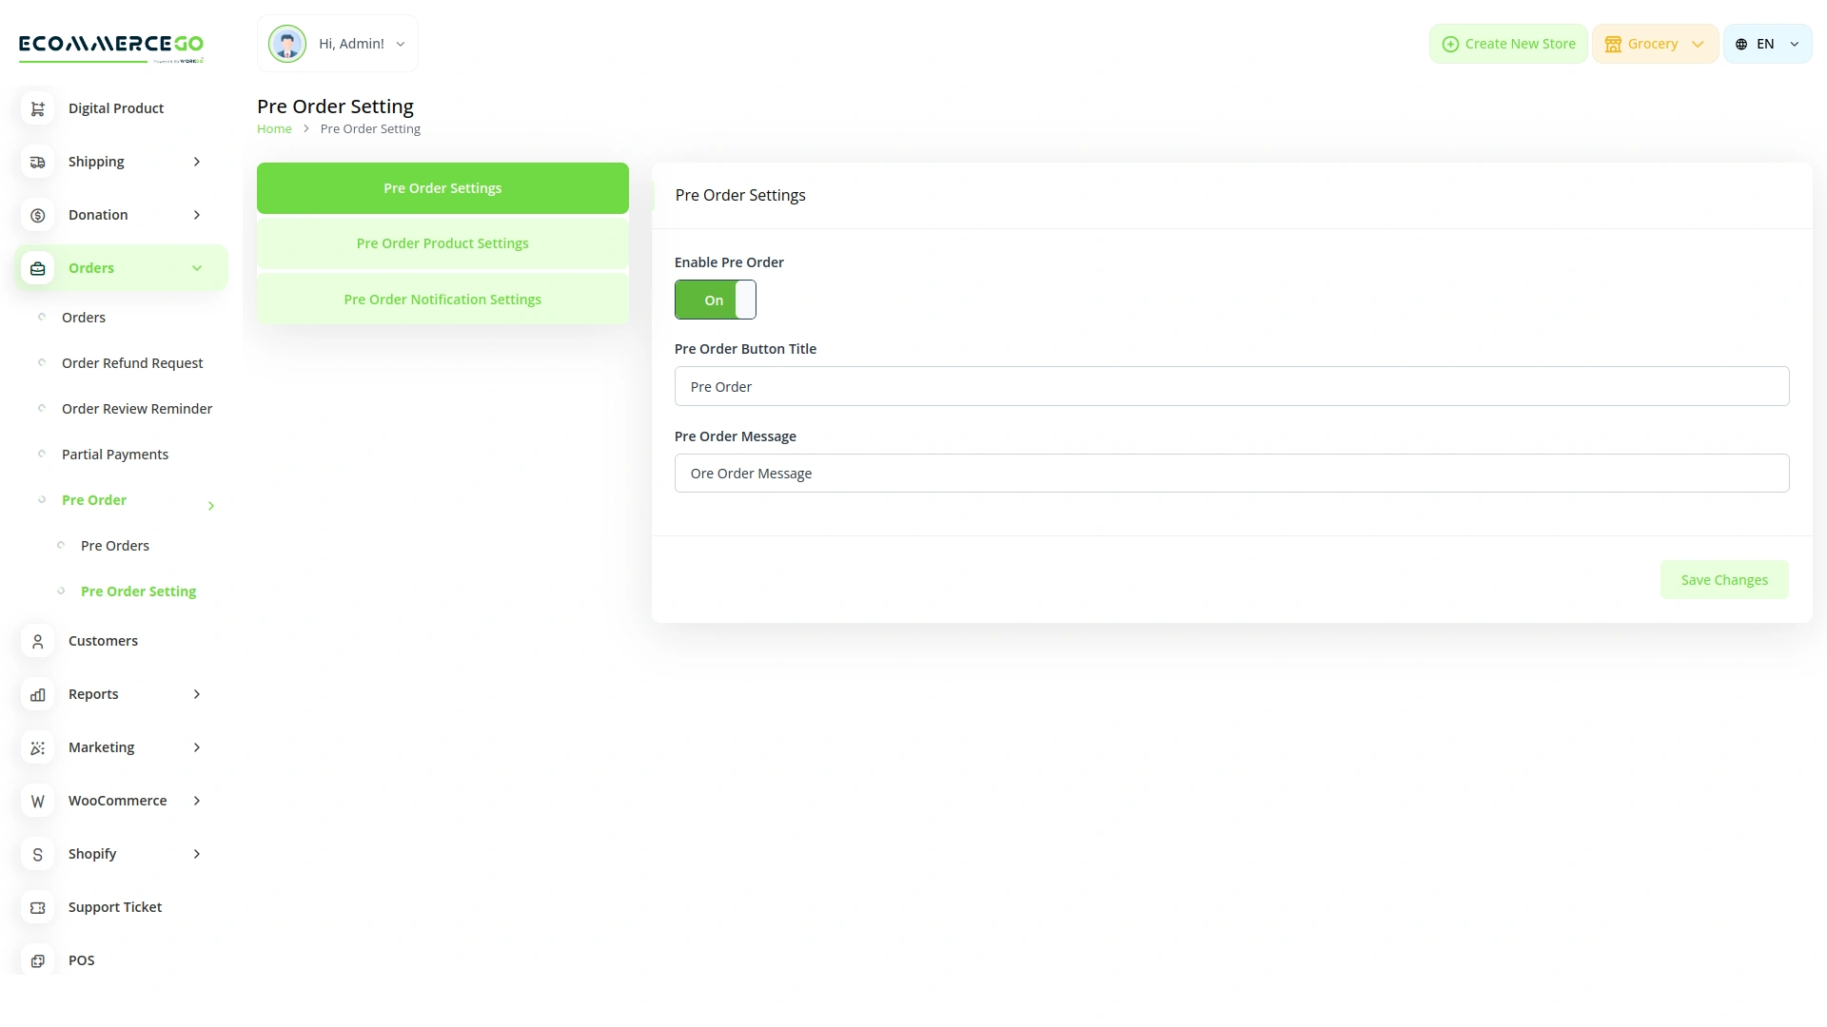Select the Customers icon
The width and height of the screenshot is (1827, 1027).
(37, 641)
